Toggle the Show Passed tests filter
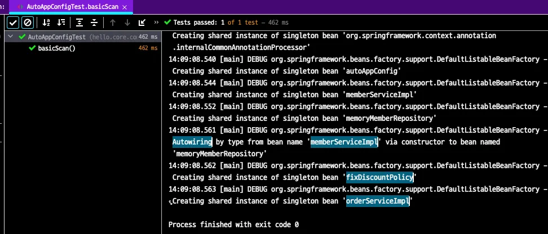This screenshot has width=548, height=234. point(13,22)
